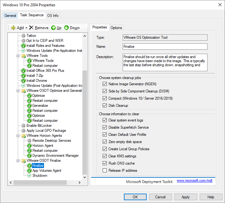225x203 pixels.
Task: Toggle the Flush DNS cache checkbox
Action: [x=105, y=163]
